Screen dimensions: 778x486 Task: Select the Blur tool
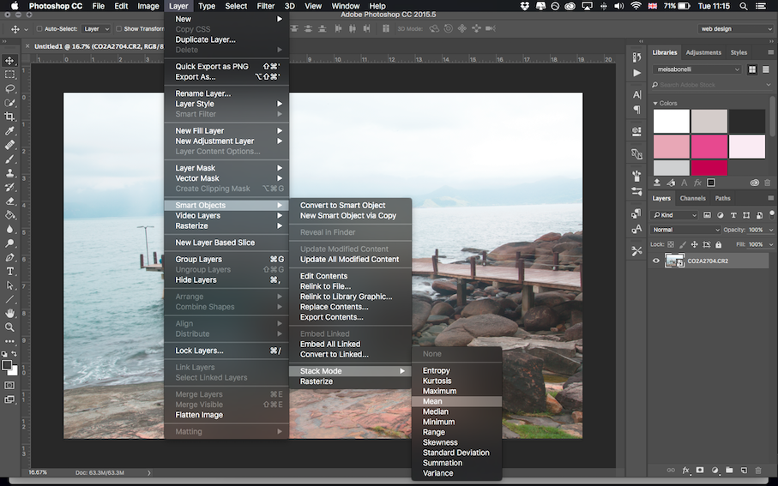9,229
